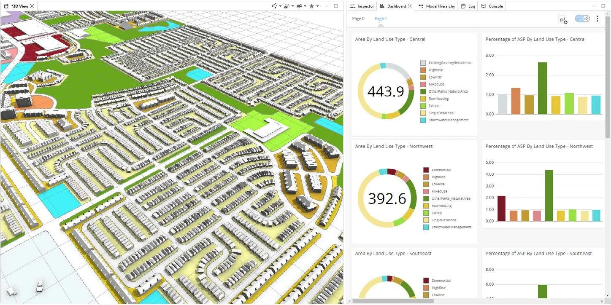This screenshot has height=305, width=611.
Task: Switch to the Inspector tab
Action: pos(362,6)
